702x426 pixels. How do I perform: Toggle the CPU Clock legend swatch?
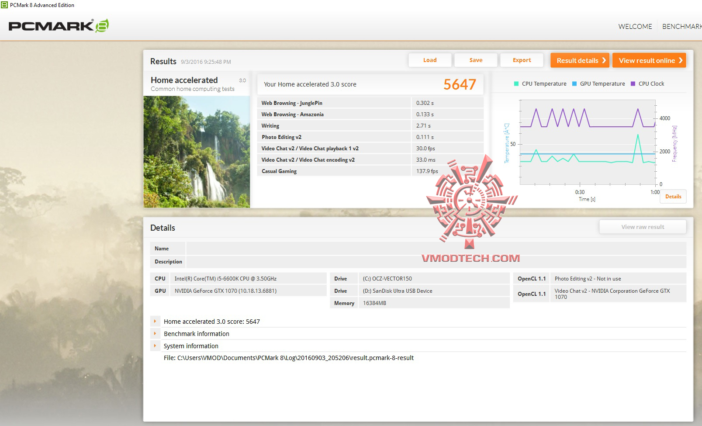click(x=633, y=83)
